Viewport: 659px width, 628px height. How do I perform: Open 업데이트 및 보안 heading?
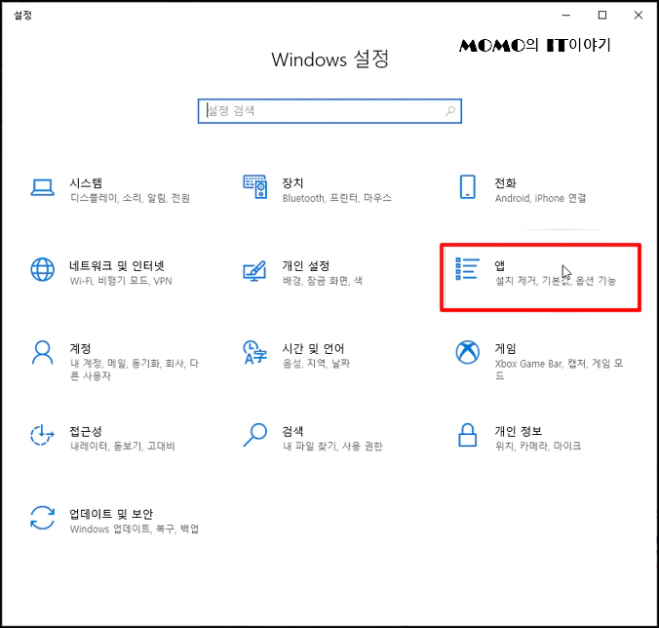111,514
